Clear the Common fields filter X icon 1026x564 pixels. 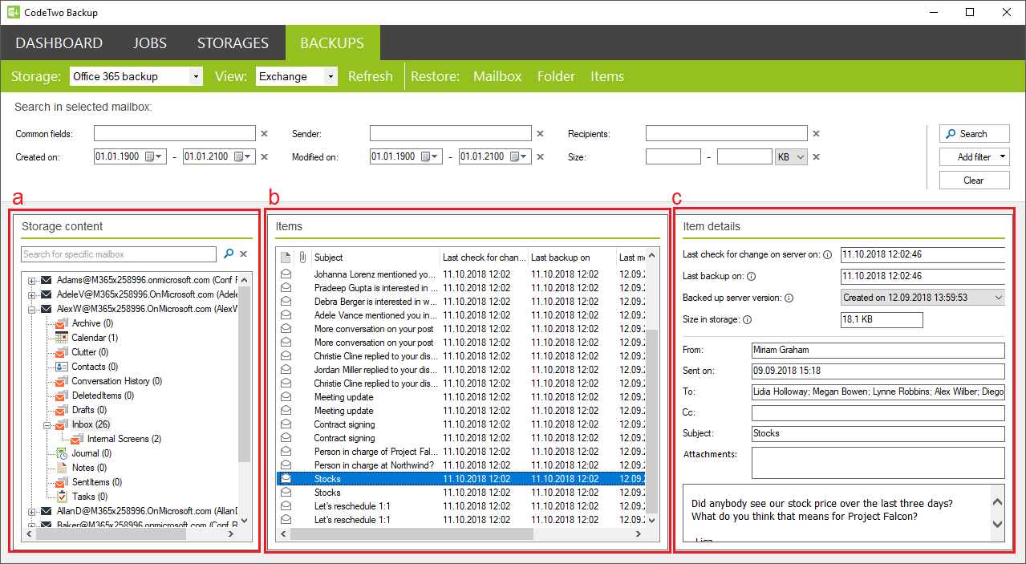264,134
